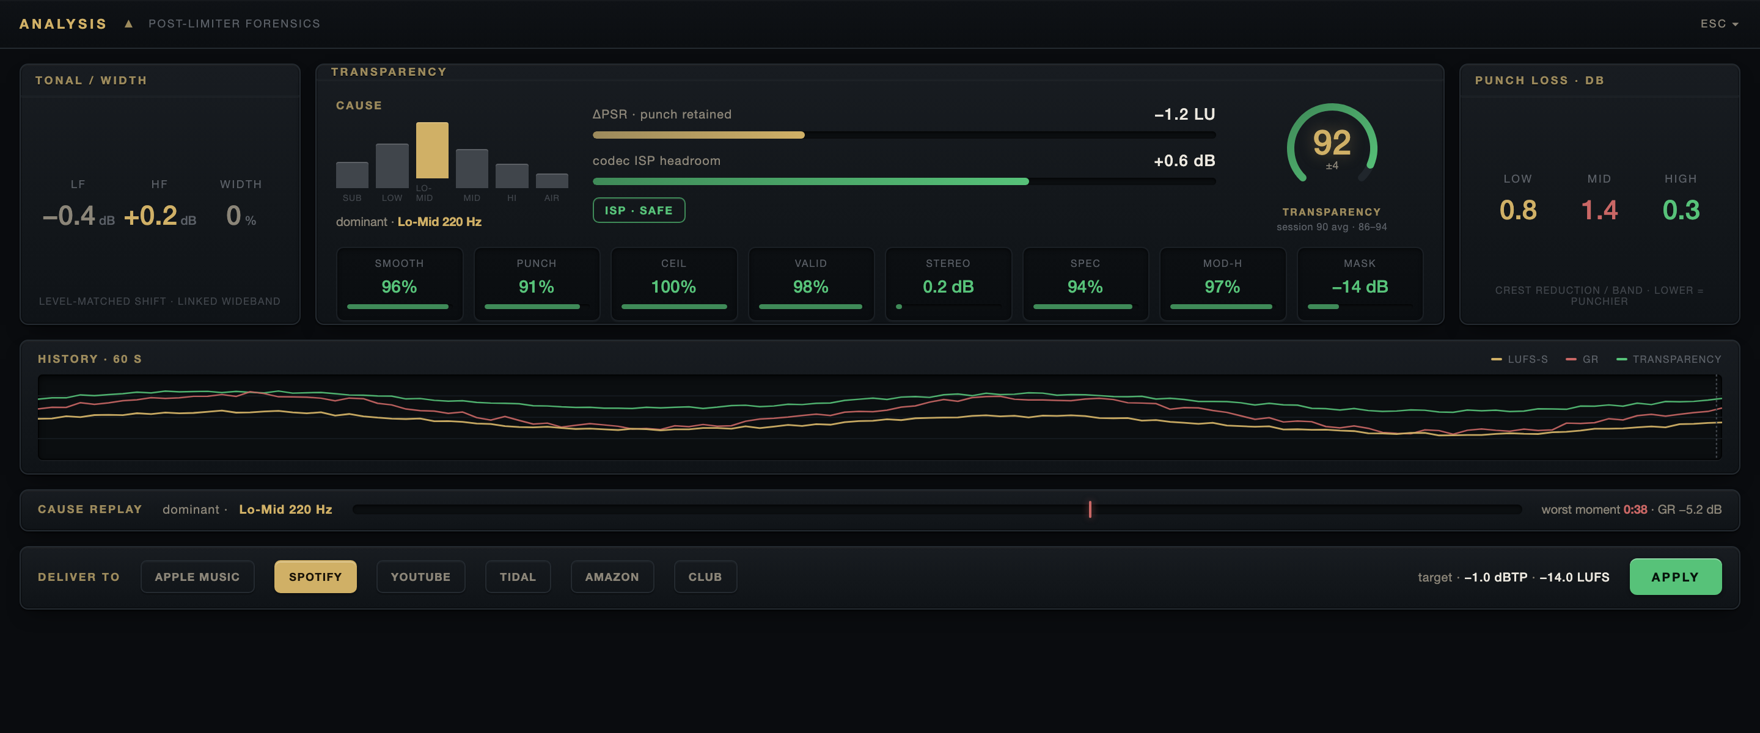
Task: Select the Club delivery target
Action: click(705, 577)
